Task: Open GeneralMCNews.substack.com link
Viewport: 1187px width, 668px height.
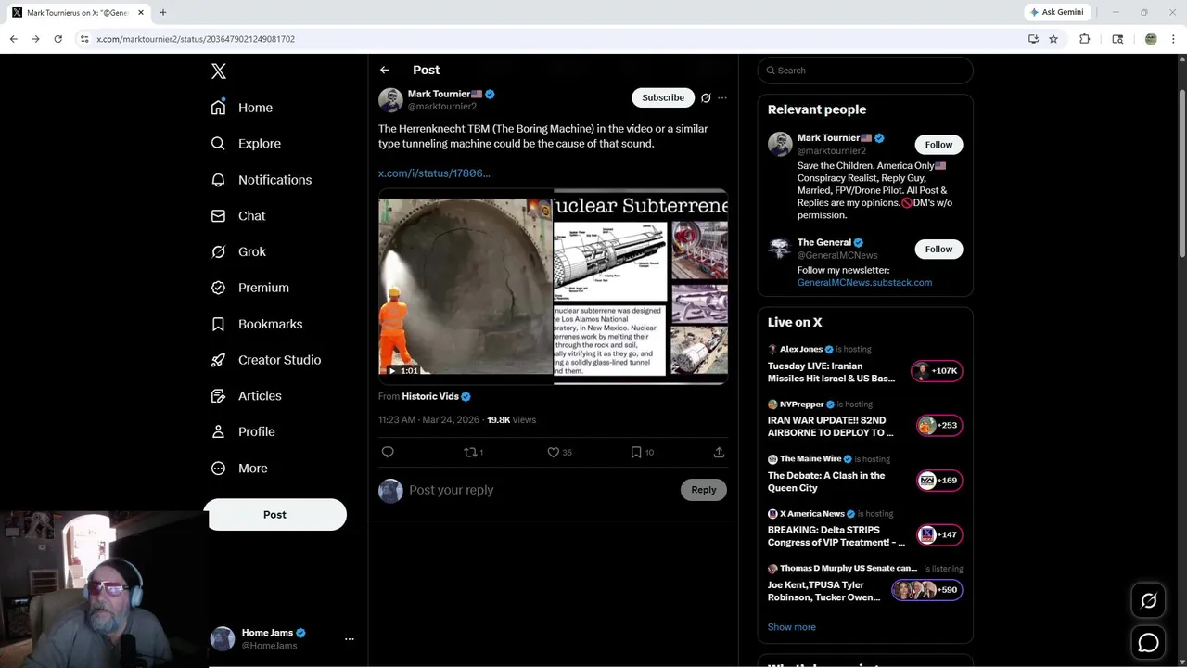Action: tap(864, 283)
